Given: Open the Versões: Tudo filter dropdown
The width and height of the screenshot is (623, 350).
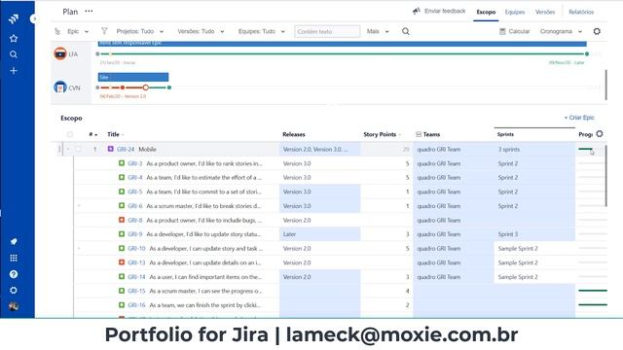Looking at the screenshot, I should click(x=201, y=31).
